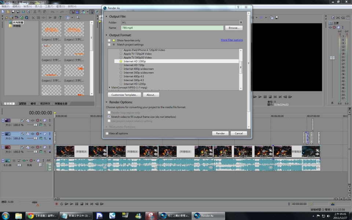Screen dimensions: 352x220
Task: Click the Save icon in the main toolbar
Action: click(13, 12)
